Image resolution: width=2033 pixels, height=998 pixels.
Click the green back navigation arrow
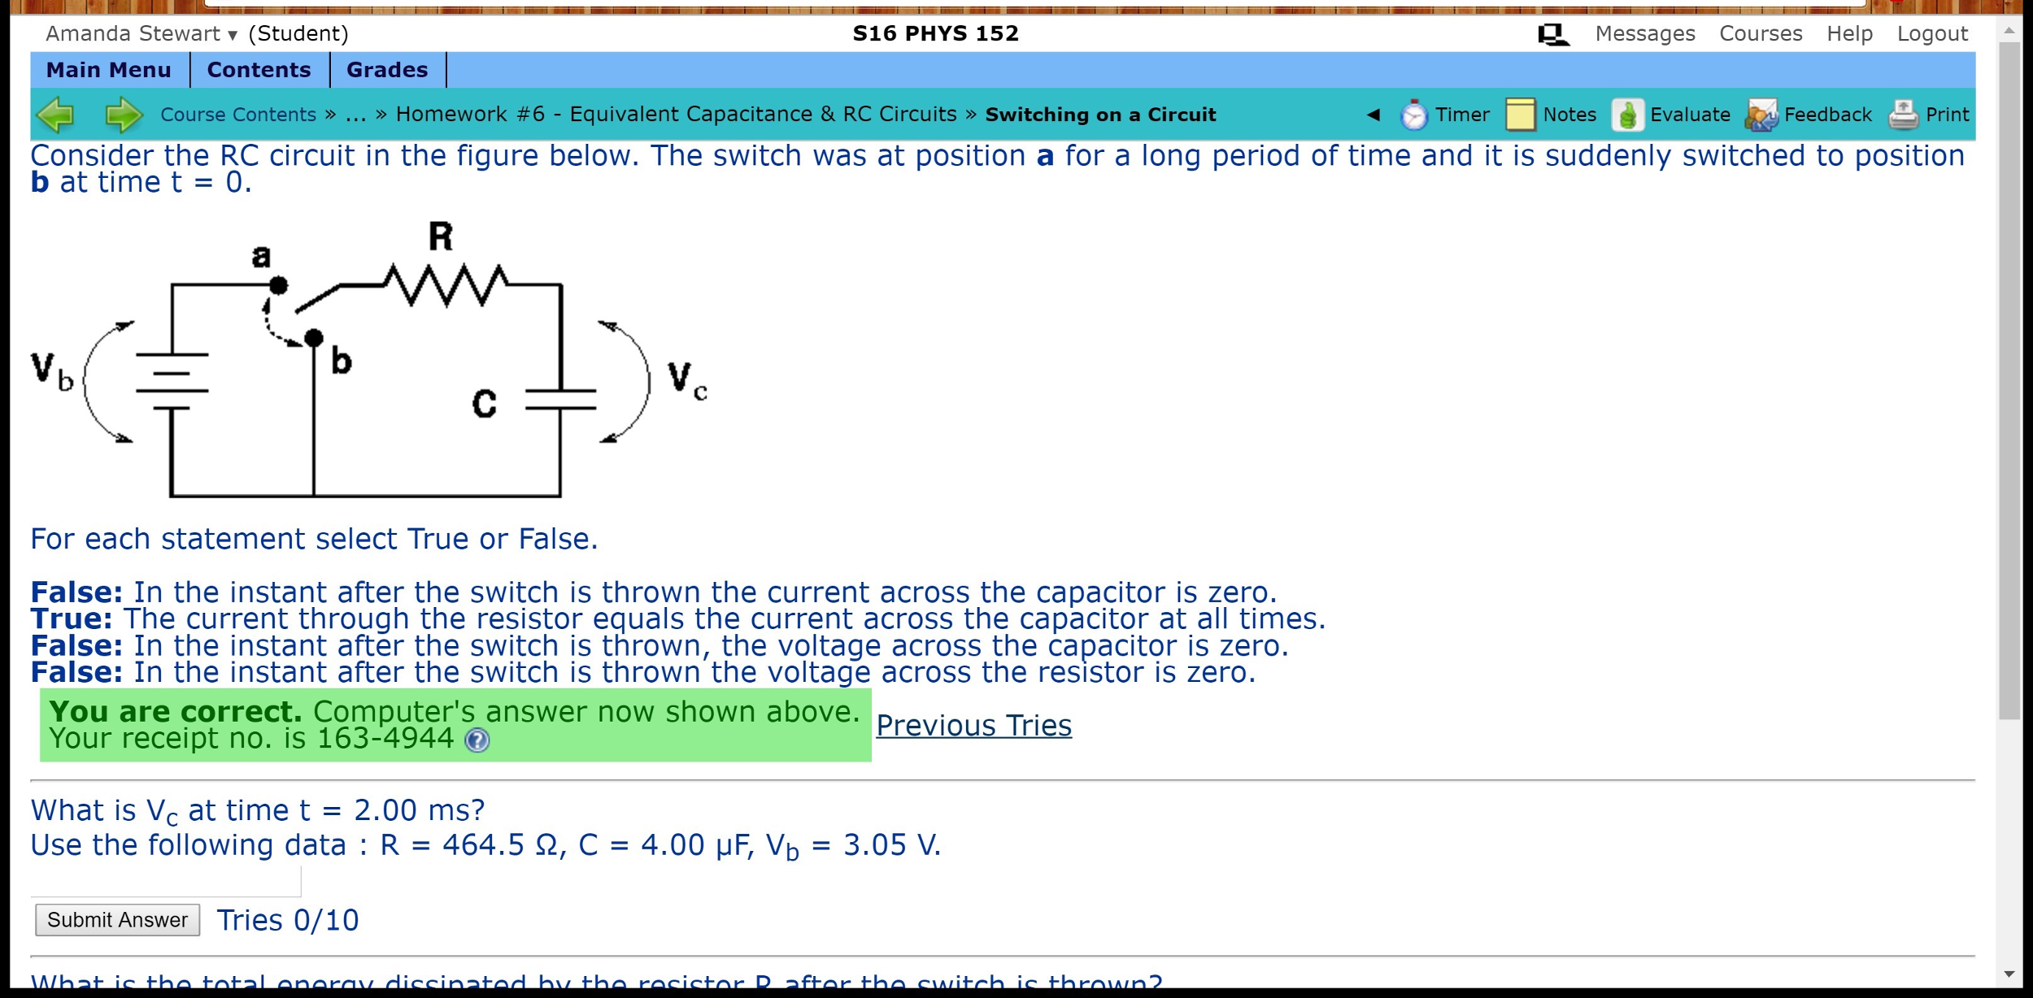pos(54,115)
